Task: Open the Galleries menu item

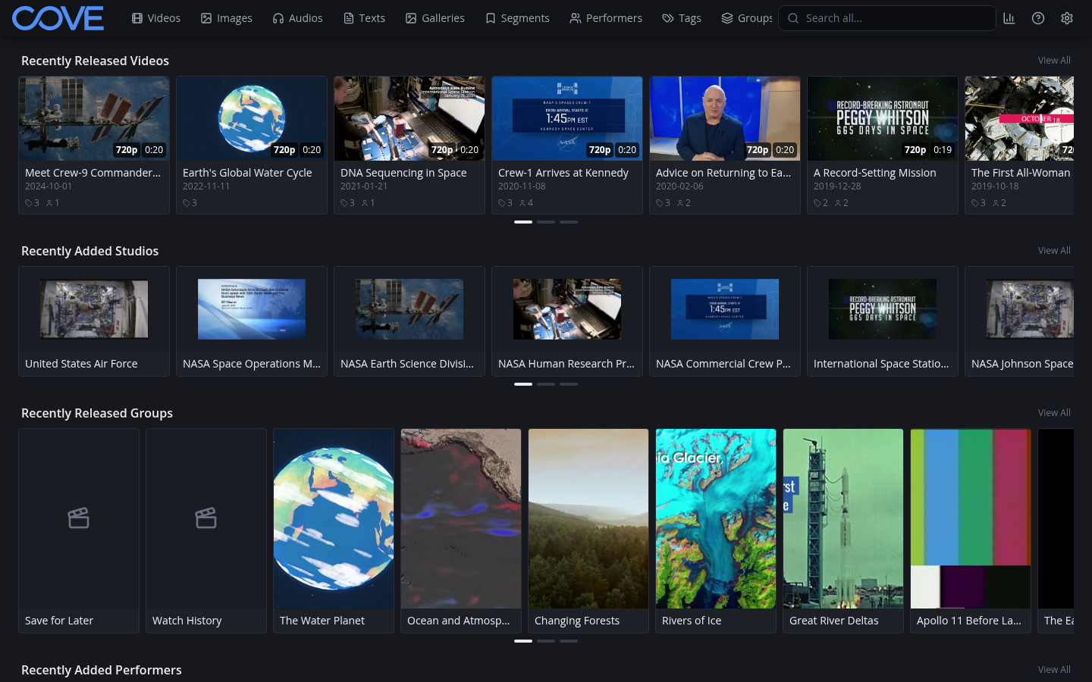Action: pyautogui.click(x=435, y=18)
